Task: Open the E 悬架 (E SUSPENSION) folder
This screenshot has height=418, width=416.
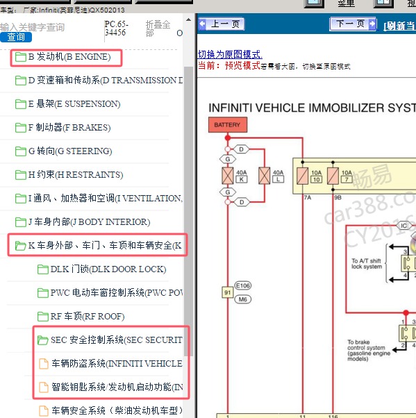Action: (74, 104)
